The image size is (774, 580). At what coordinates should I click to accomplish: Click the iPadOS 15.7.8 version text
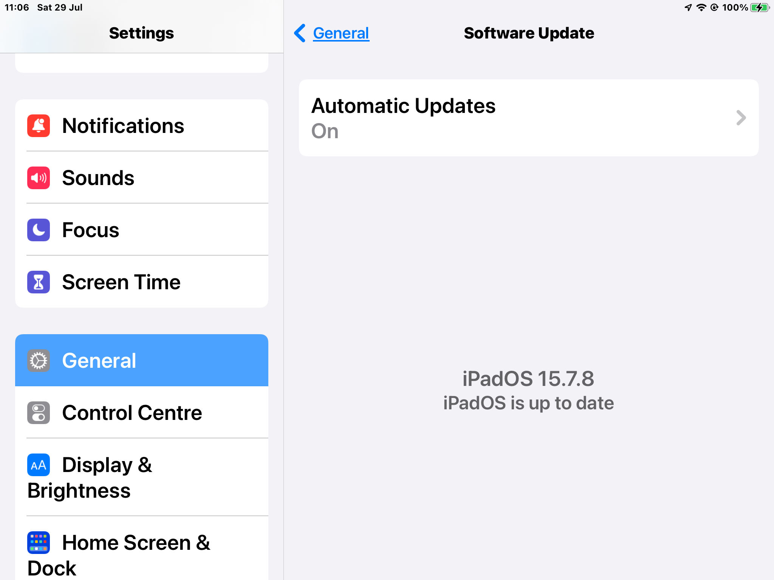528,379
